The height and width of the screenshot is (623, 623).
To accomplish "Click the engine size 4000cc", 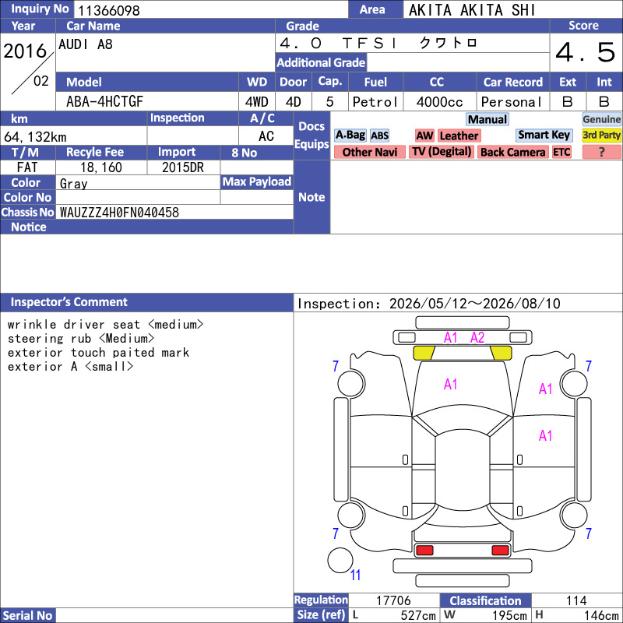I will [439, 102].
